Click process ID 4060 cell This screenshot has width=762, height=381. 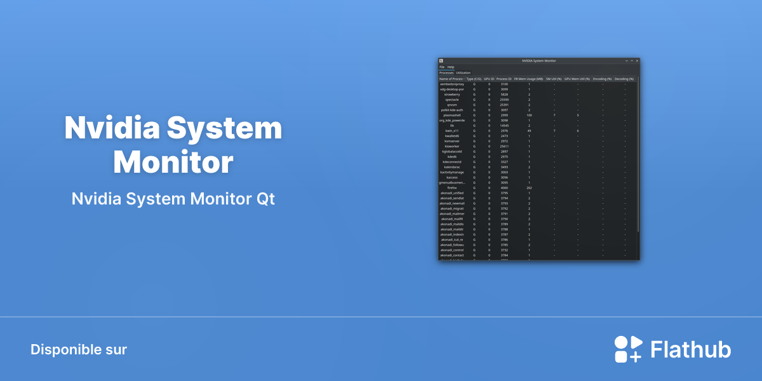click(504, 188)
